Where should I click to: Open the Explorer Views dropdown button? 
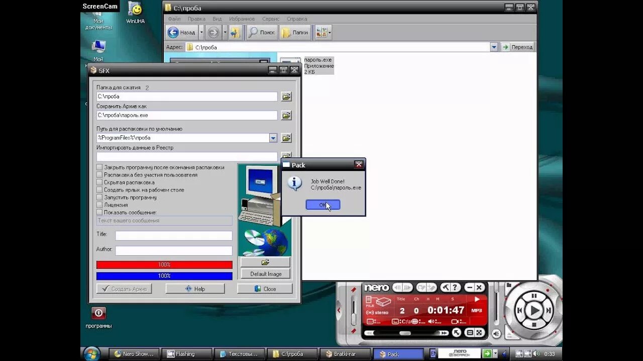(x=323, y=33)
